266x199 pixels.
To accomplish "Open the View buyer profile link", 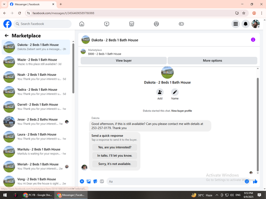I will click(181, 111).
